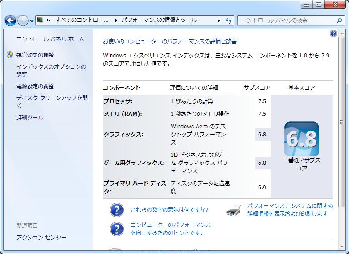
Task: Open コンピューターのパフォーマンスを向上するためのヒント link
Action: pos(171,229)
